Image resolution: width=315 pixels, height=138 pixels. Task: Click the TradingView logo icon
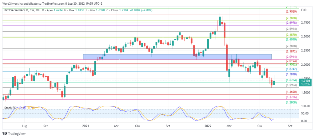[x=5, y=134]
